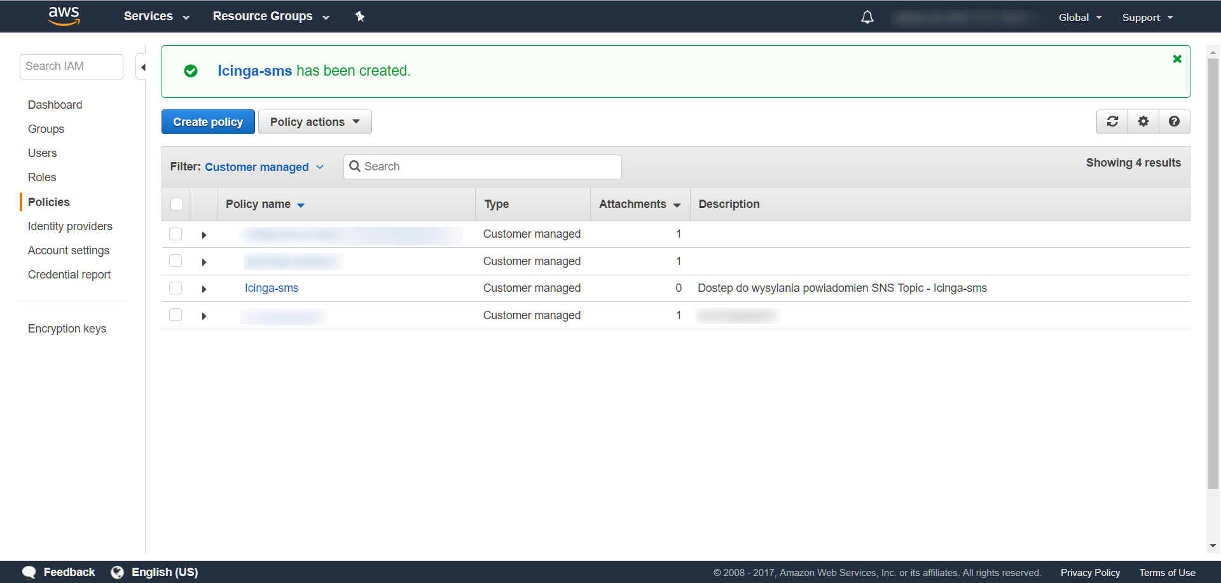This screenshot has height=583, width=1221.
Task: Click 'Dostep do wysylania powiadomien' description
Action: (x=842, y=288)
